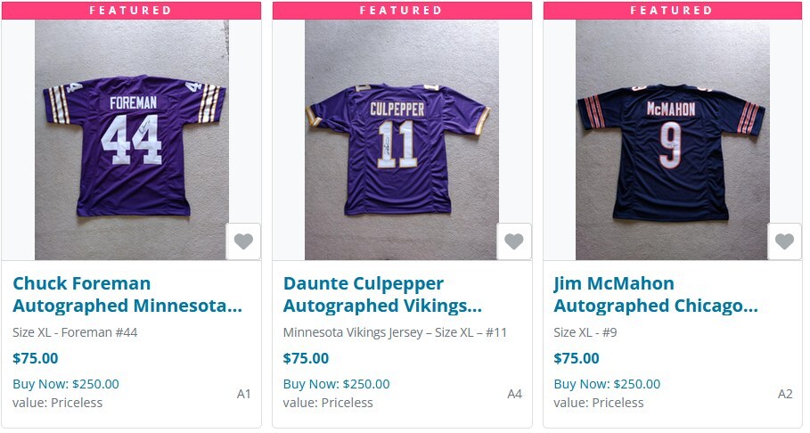This screenshot has width=810, height=433.
Task: Open Jim McMahon Autographed Chicago title link
Action: point(655,295)
